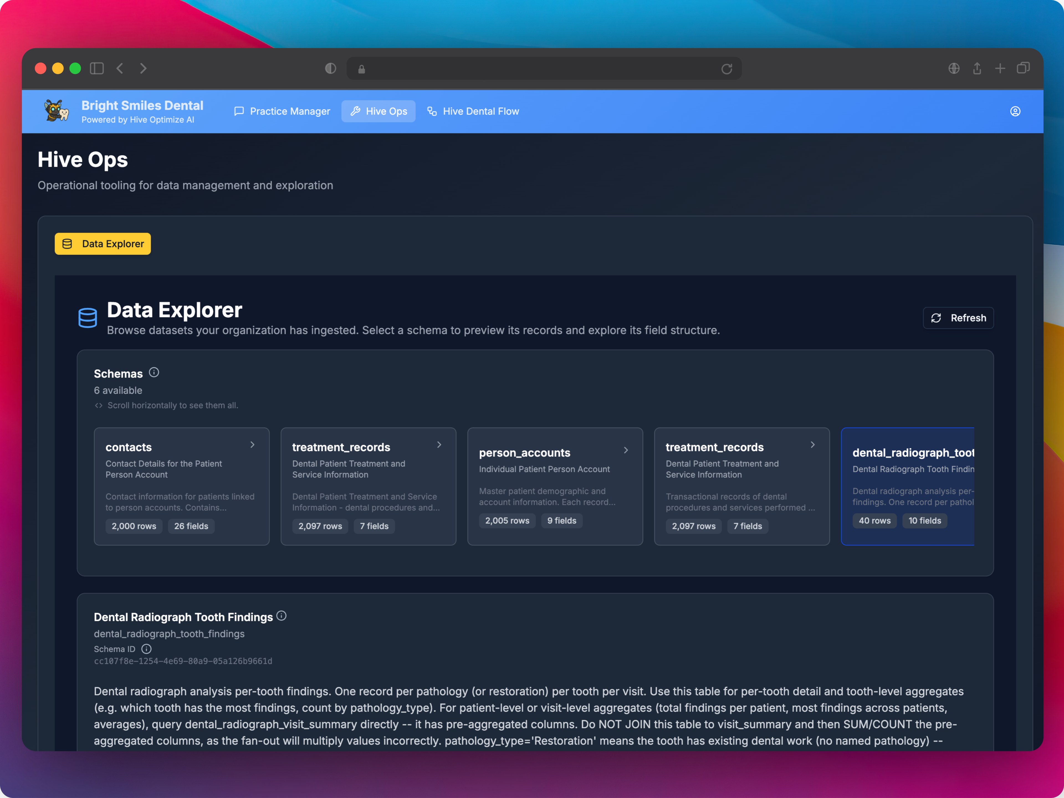
Task: Click the info icon next to Schemas
Action: point(154,372)
